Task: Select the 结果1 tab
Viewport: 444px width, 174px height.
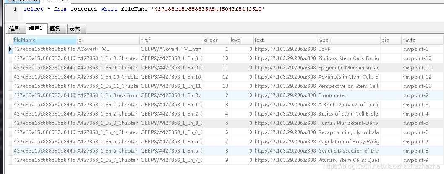Action: pos(37,28)
